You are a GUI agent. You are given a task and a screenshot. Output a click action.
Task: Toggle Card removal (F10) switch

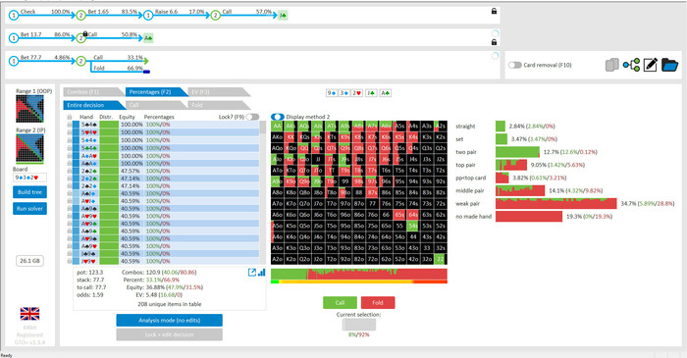click(x=515, y=65)
